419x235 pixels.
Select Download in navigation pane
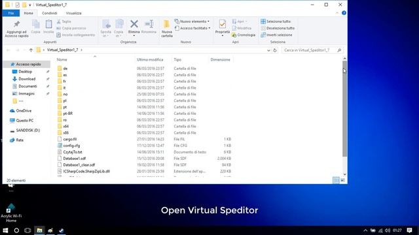pyautogui.click(x=27, y=79)
